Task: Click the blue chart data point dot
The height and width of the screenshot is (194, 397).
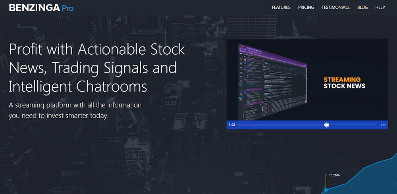Action: (x=326, y=190)
